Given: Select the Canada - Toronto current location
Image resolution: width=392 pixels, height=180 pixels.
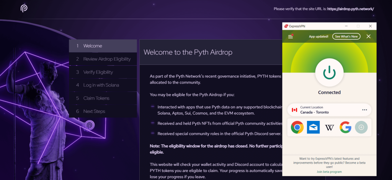Looking at the screenshot, I should (329, 110).
